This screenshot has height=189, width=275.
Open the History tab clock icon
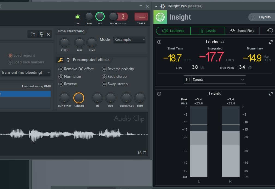270,31
